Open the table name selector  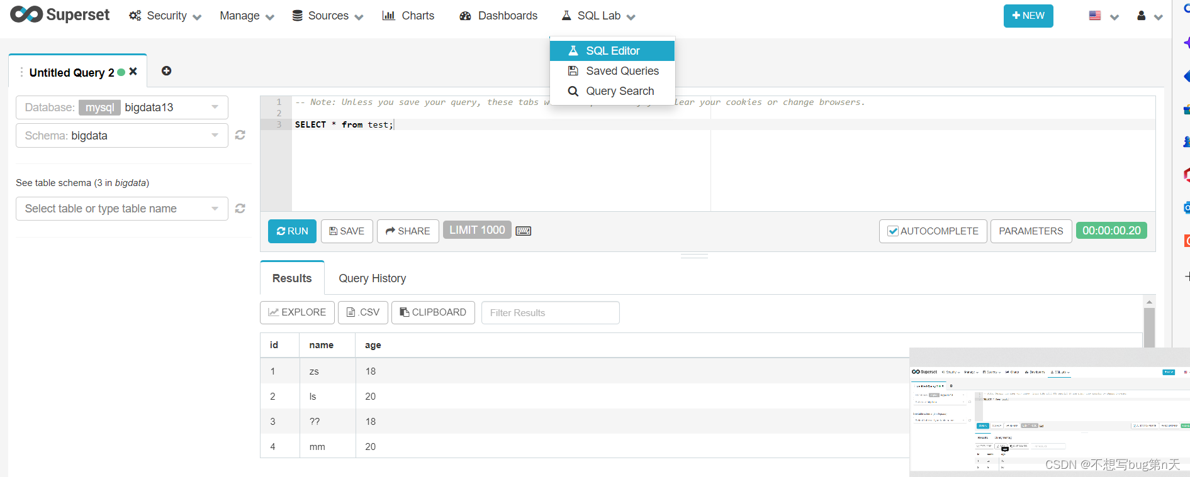point(122,209)
